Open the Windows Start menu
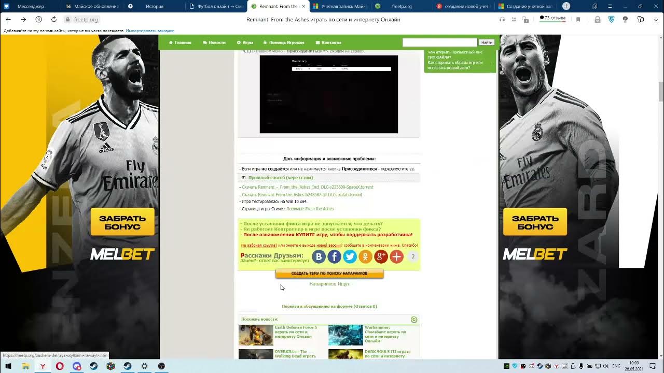This screenshot has width=664, height=373. point(8,366)
